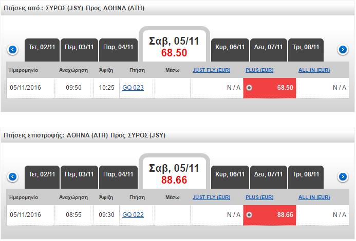The height and width of the screenshot is (241, 356).
Task: Choose outbound date tab Πεμ, 03/11
Action: click(x=79, y=47)
